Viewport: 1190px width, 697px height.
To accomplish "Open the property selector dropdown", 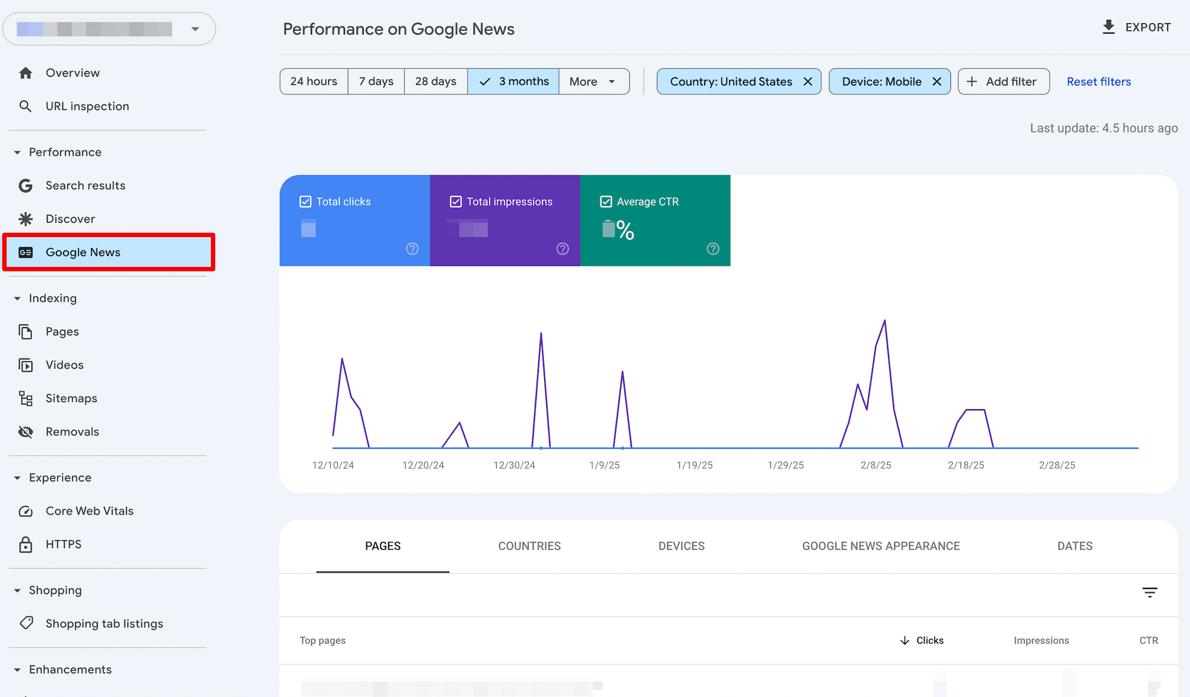I will tap(194, 29).
